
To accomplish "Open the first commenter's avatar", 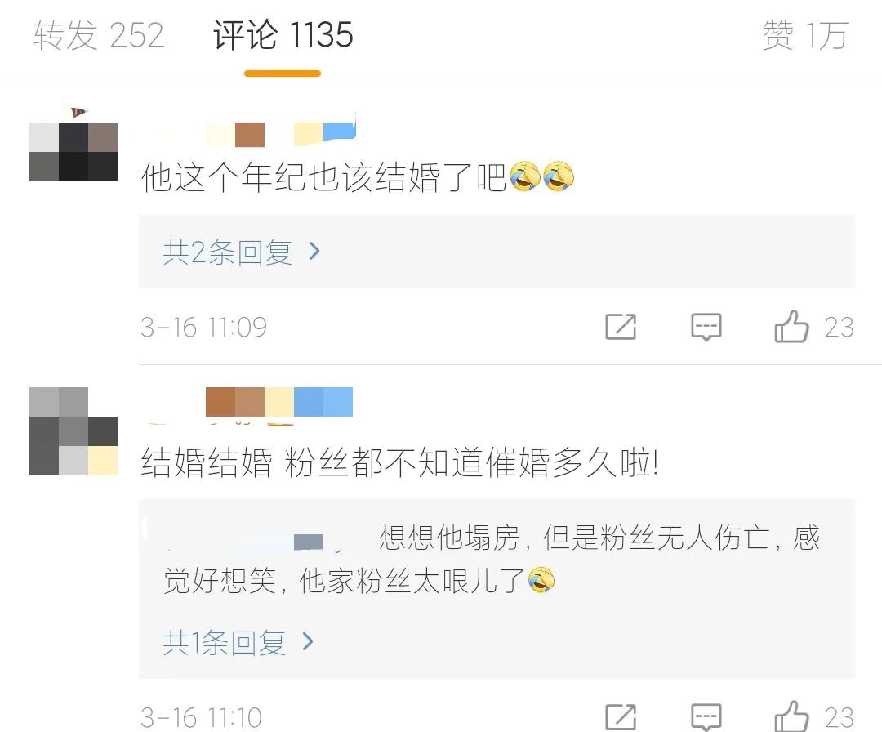I will [73, 151].
